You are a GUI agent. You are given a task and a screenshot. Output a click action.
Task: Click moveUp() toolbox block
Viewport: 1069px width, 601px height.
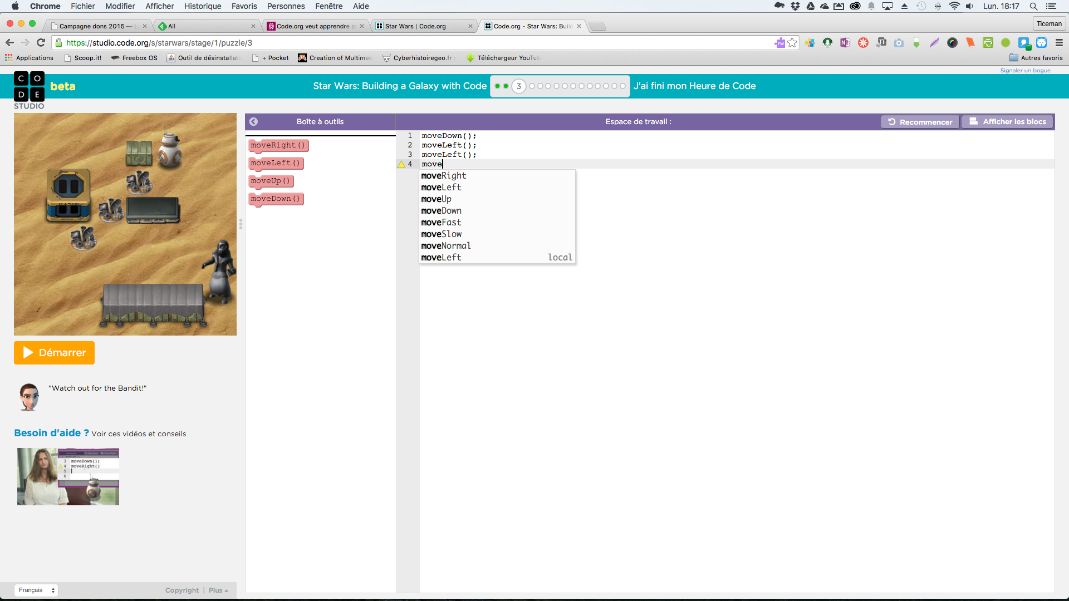point(271,181)
